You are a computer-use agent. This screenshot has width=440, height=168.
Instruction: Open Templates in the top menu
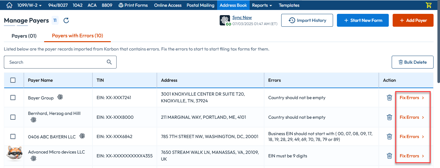(x=289, y=5)
